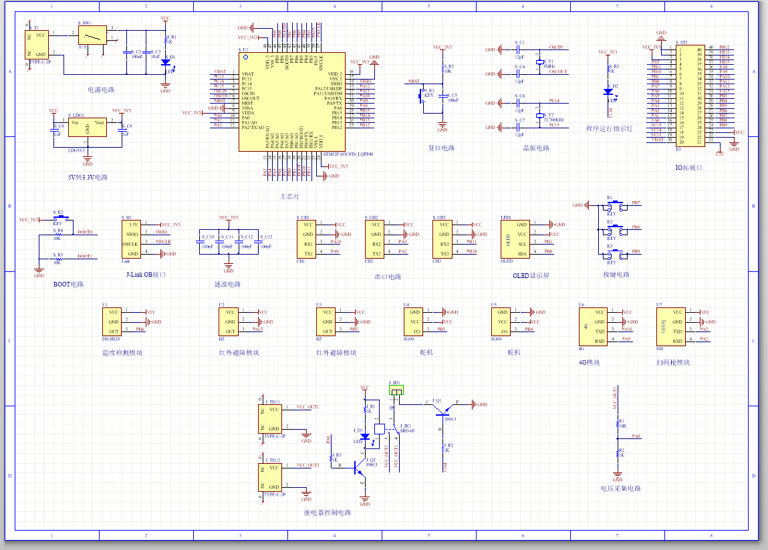
Task: Select the U3 infrared module block
Action: [x=326, y=321]
